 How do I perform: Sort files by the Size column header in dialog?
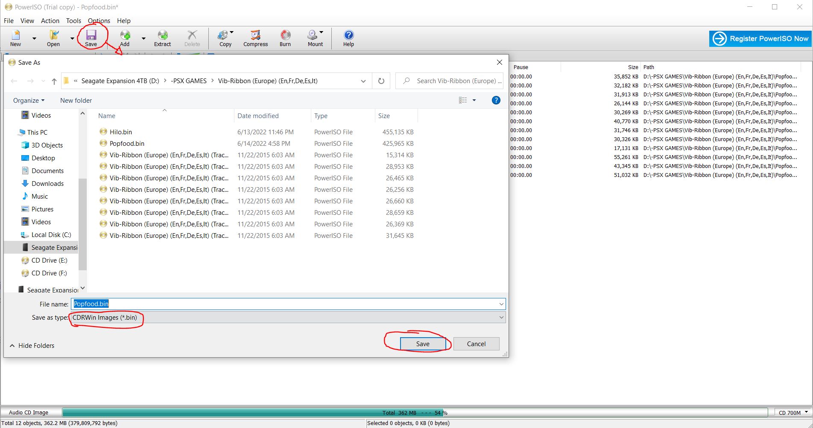(384, 116)
